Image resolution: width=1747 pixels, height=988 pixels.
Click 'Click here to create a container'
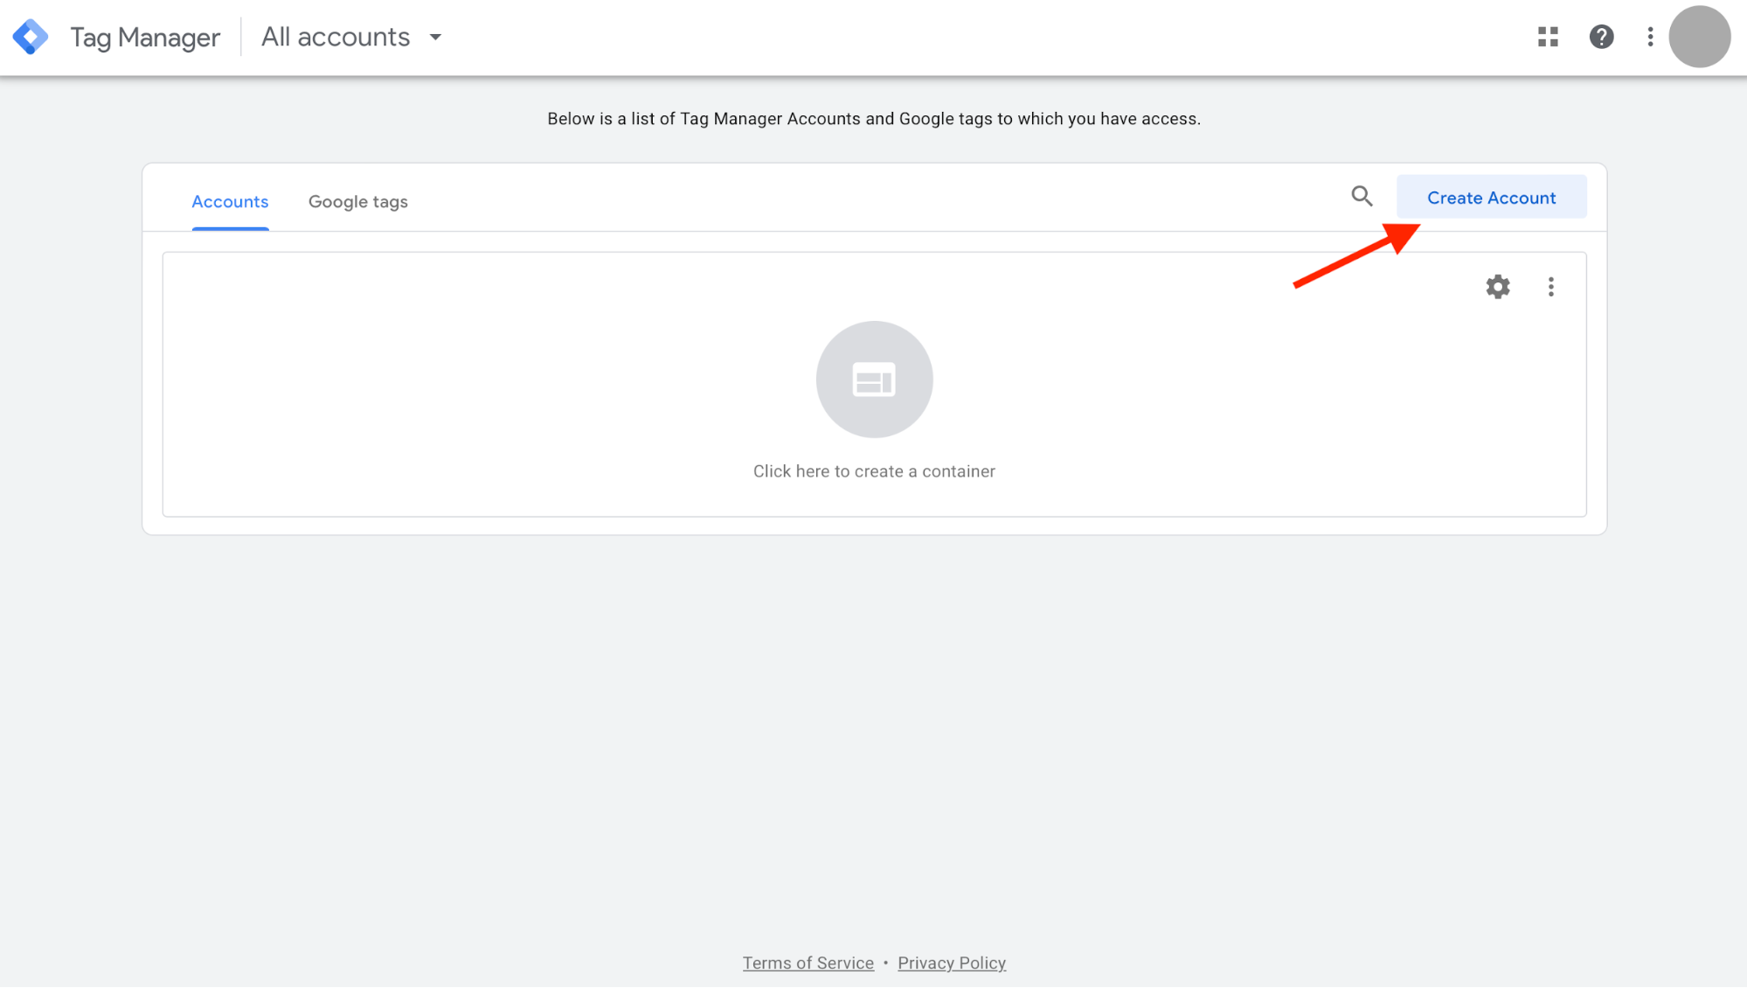coord(874,471)
